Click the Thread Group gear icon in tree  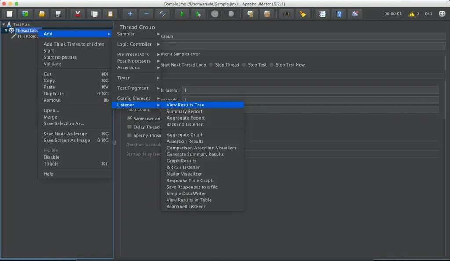(11, 30)
